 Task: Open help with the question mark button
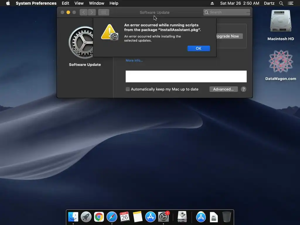[x=243, y=89]
